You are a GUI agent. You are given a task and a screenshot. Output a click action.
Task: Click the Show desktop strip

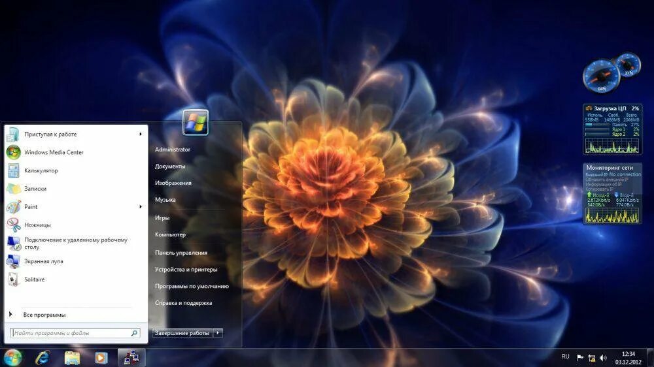(x=651, y=358)
